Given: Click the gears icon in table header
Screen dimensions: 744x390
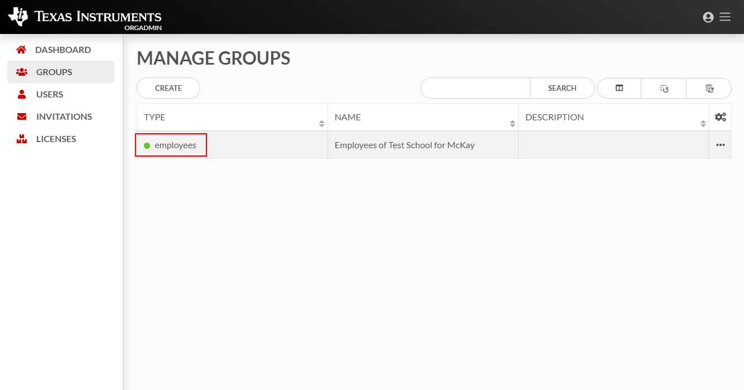Looking at the screenshot, I should click(720, 117).
